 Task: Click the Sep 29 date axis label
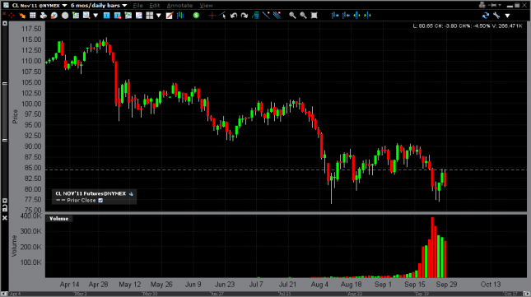coord(446,285)
